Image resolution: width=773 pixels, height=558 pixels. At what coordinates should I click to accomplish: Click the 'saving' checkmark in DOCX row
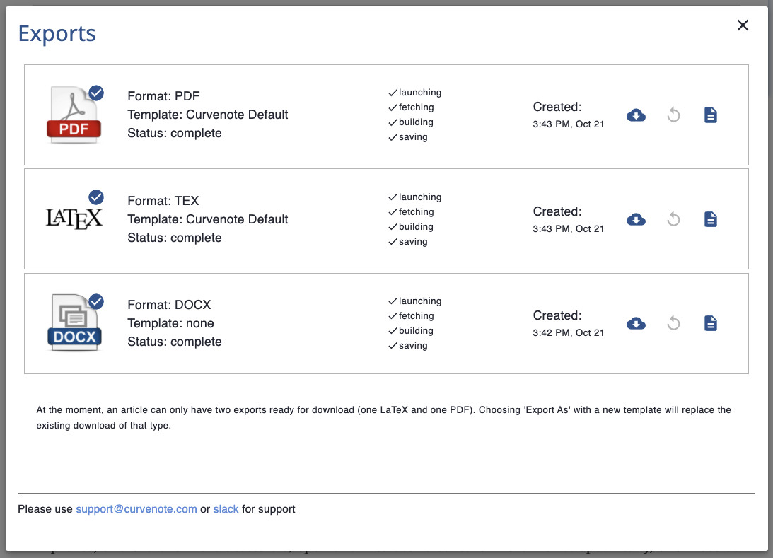(391, 345)
